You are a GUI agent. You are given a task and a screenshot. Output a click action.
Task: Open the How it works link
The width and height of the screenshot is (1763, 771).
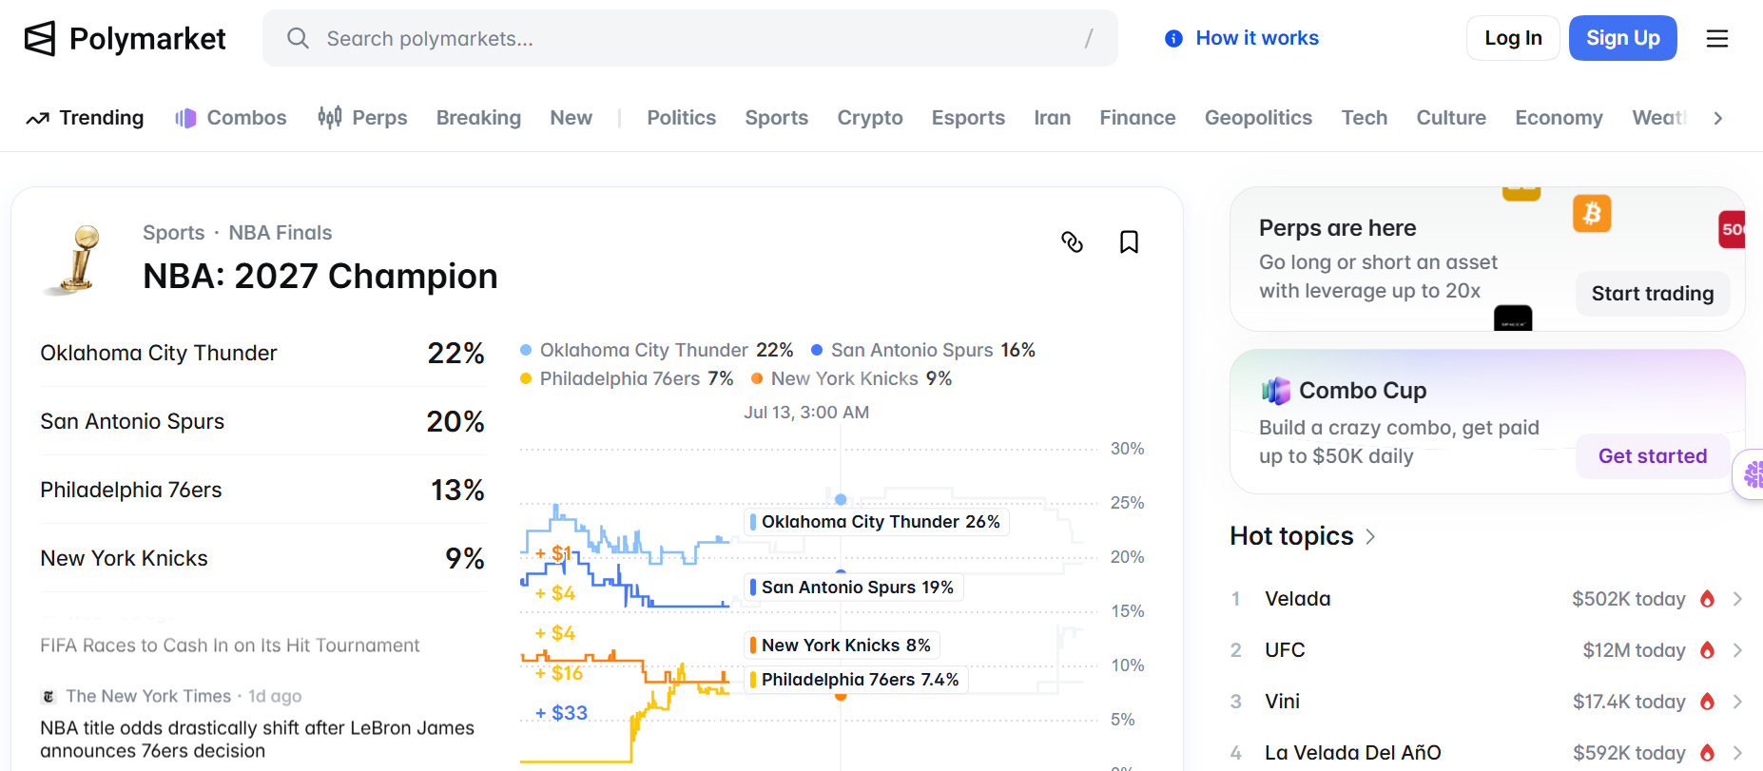1257,38
